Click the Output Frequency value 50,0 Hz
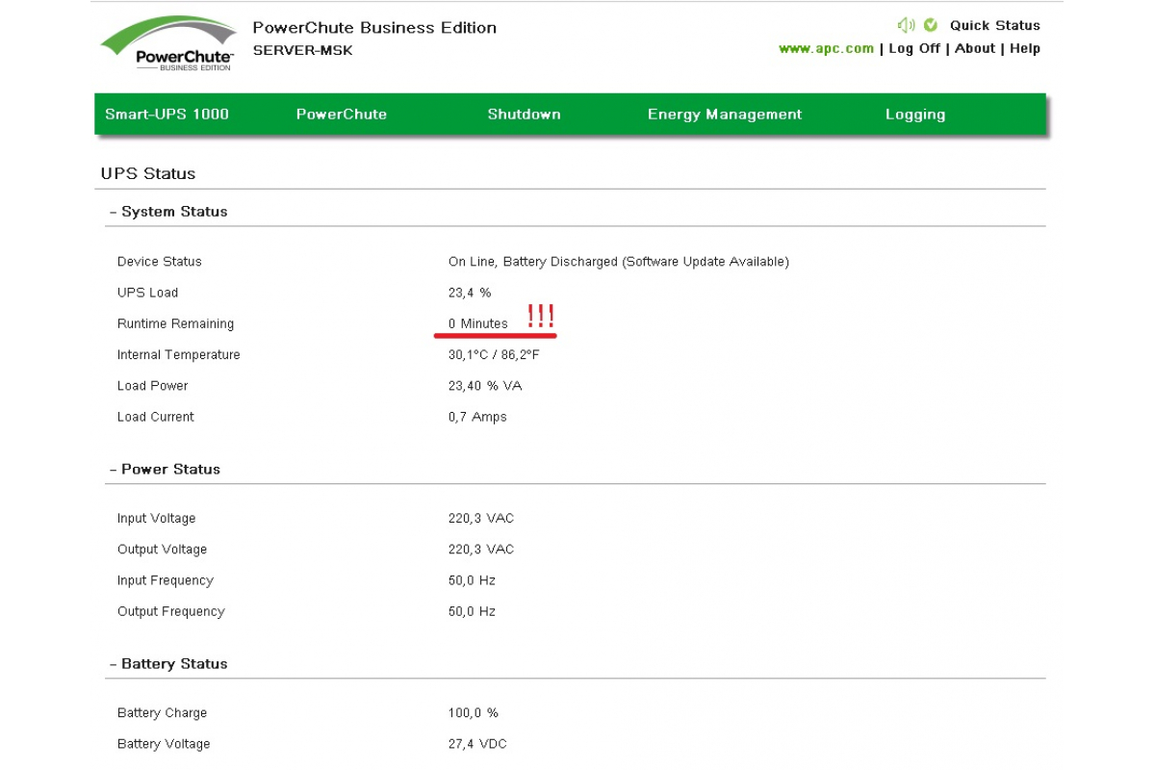This screenshot has height=770, width=1155. (473, 611)
